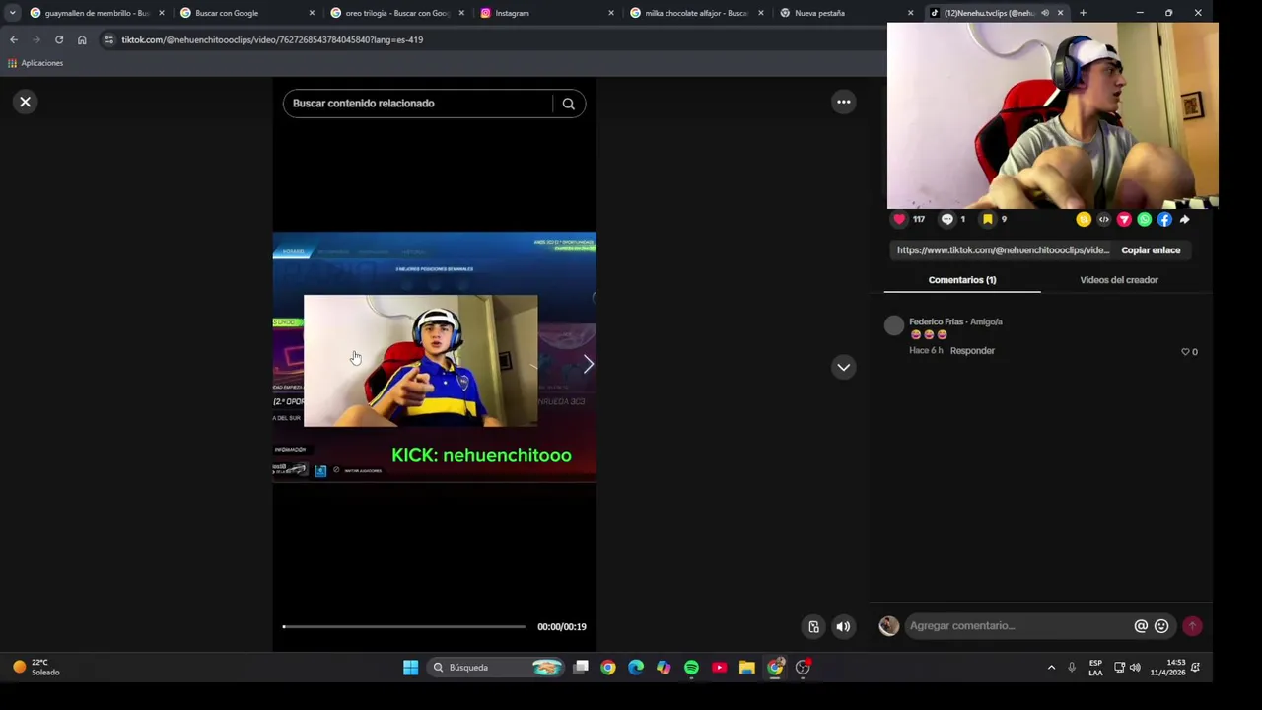Open the volume tray icon
1262x710 pixels.
pyautogui.click(x=1135, y=668)
